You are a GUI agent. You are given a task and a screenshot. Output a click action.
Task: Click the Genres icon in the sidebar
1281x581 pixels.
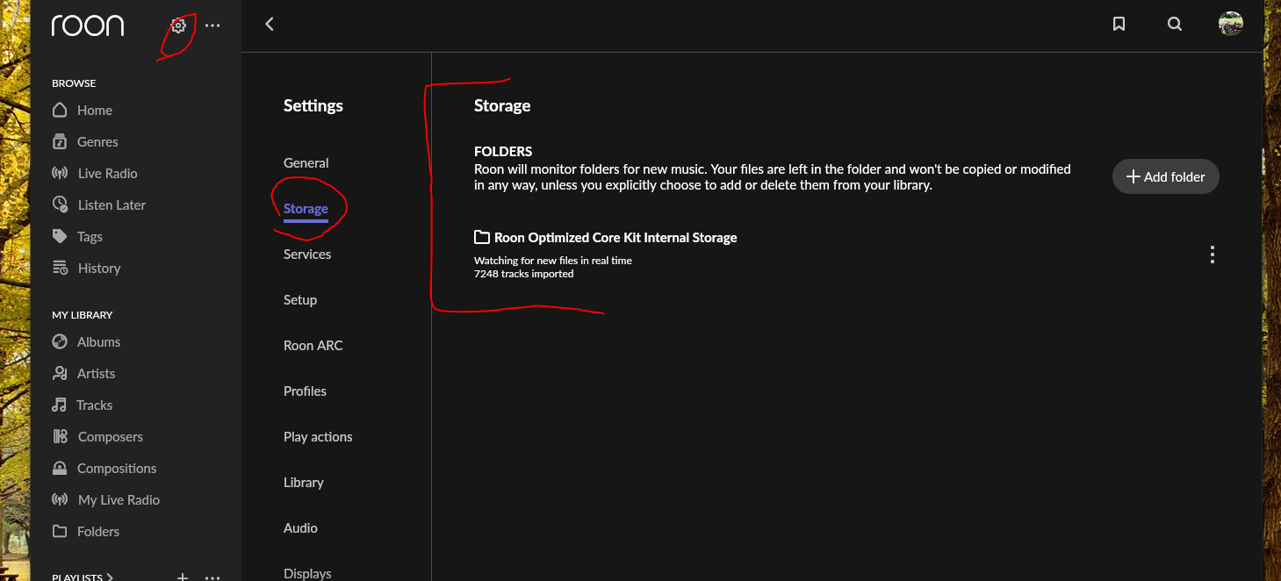click(60, 141)
